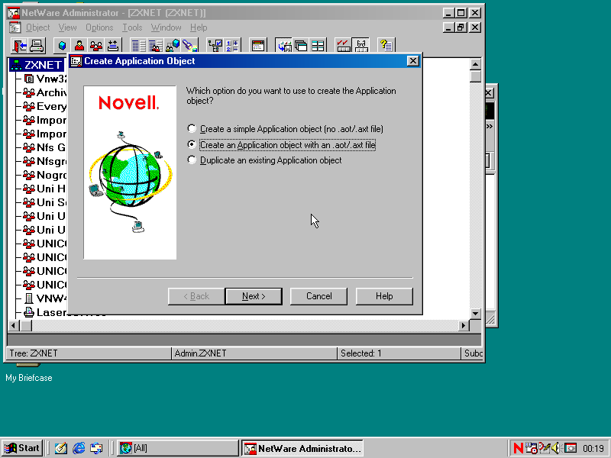This screenshot has height=458, width=611.
Task: Click the tree-with-checkmark toolbar icon
Action: coord(215,46)
